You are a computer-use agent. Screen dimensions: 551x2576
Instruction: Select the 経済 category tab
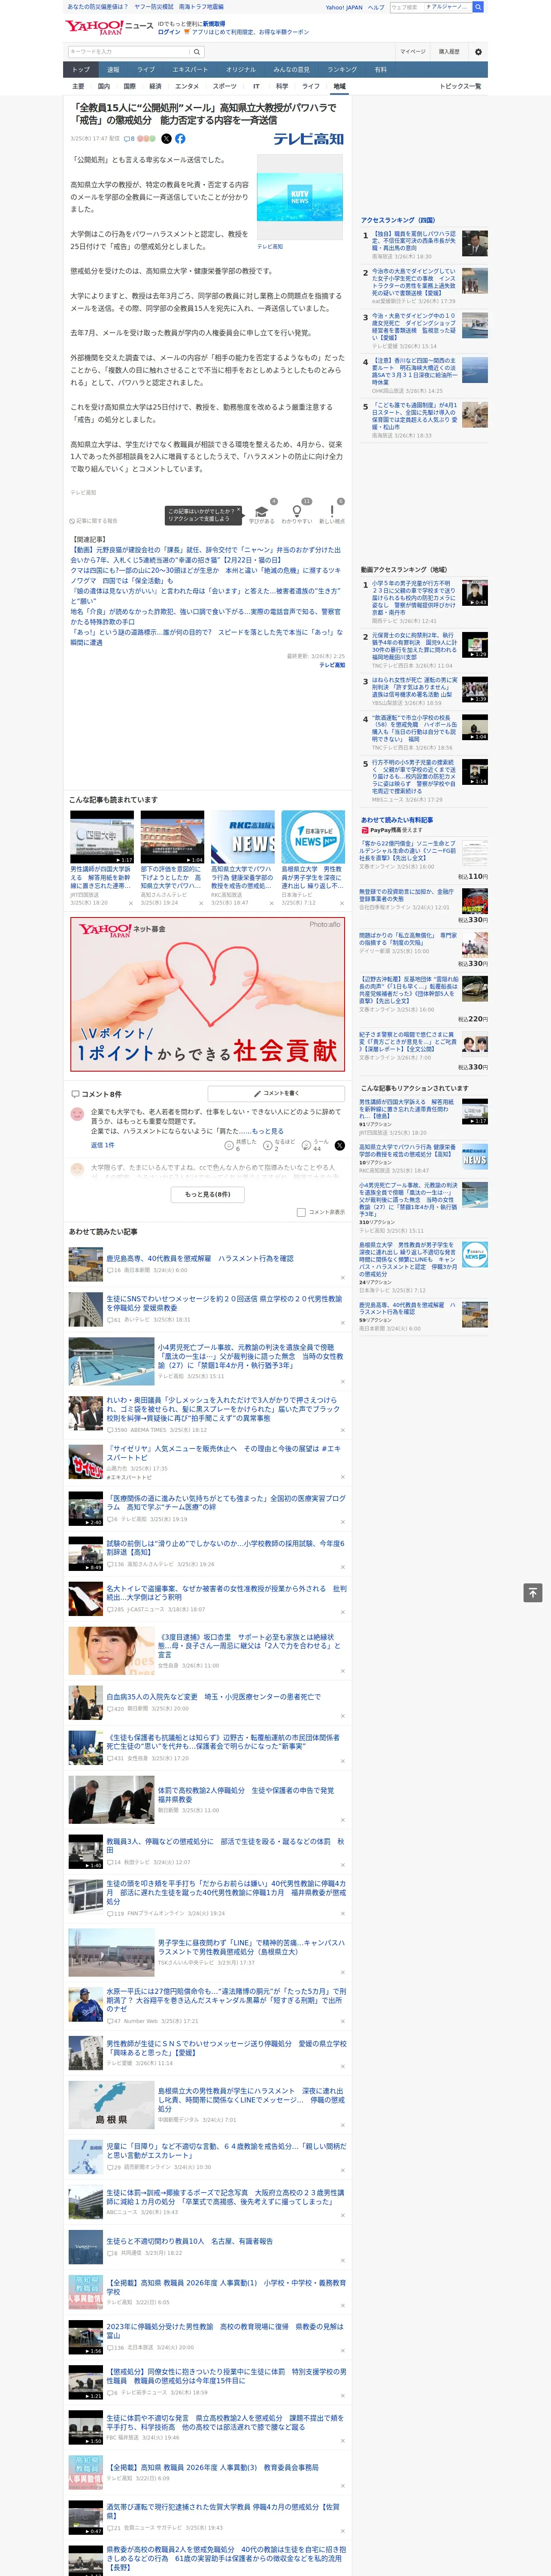(155, 86)
